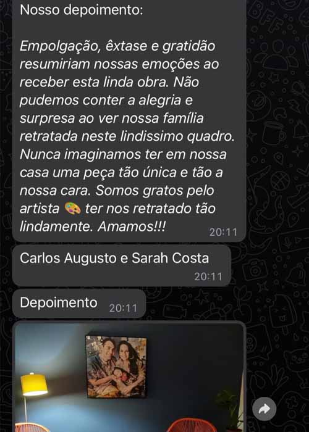Tap the "Amamos!!!" closing text
This screenshot has width=309, height=432.
[x=132, y=226]
